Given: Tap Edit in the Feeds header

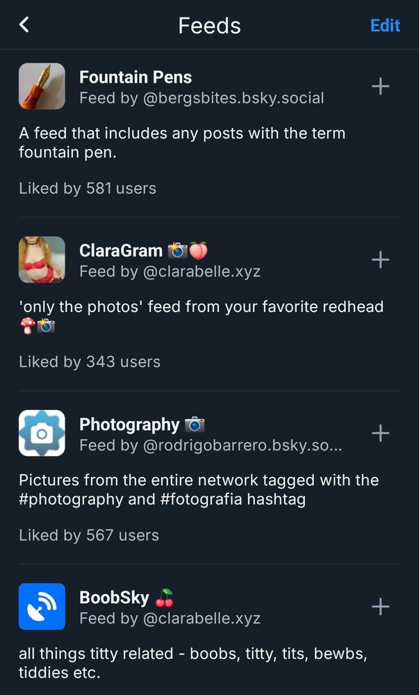Looking at the screenshot, I should [385, 25].
